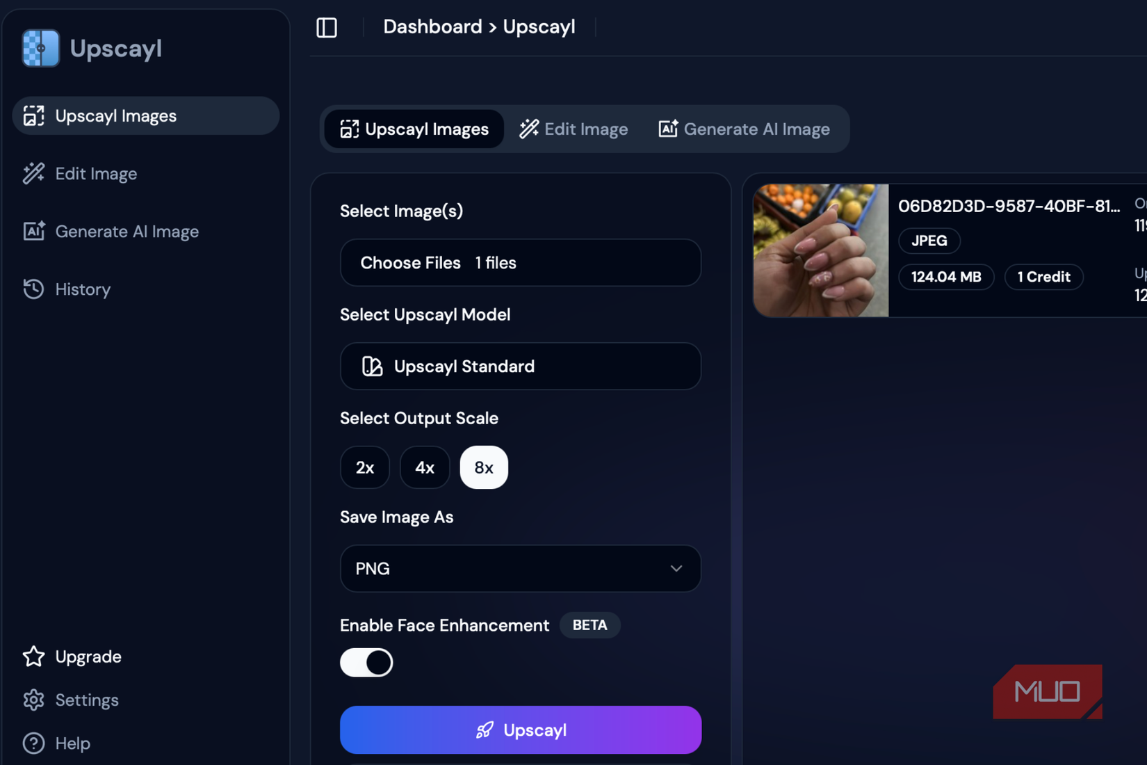Open Help using the question mark icon
The height and width of the screenshot is (765, 1147).
tap(33, 743)
